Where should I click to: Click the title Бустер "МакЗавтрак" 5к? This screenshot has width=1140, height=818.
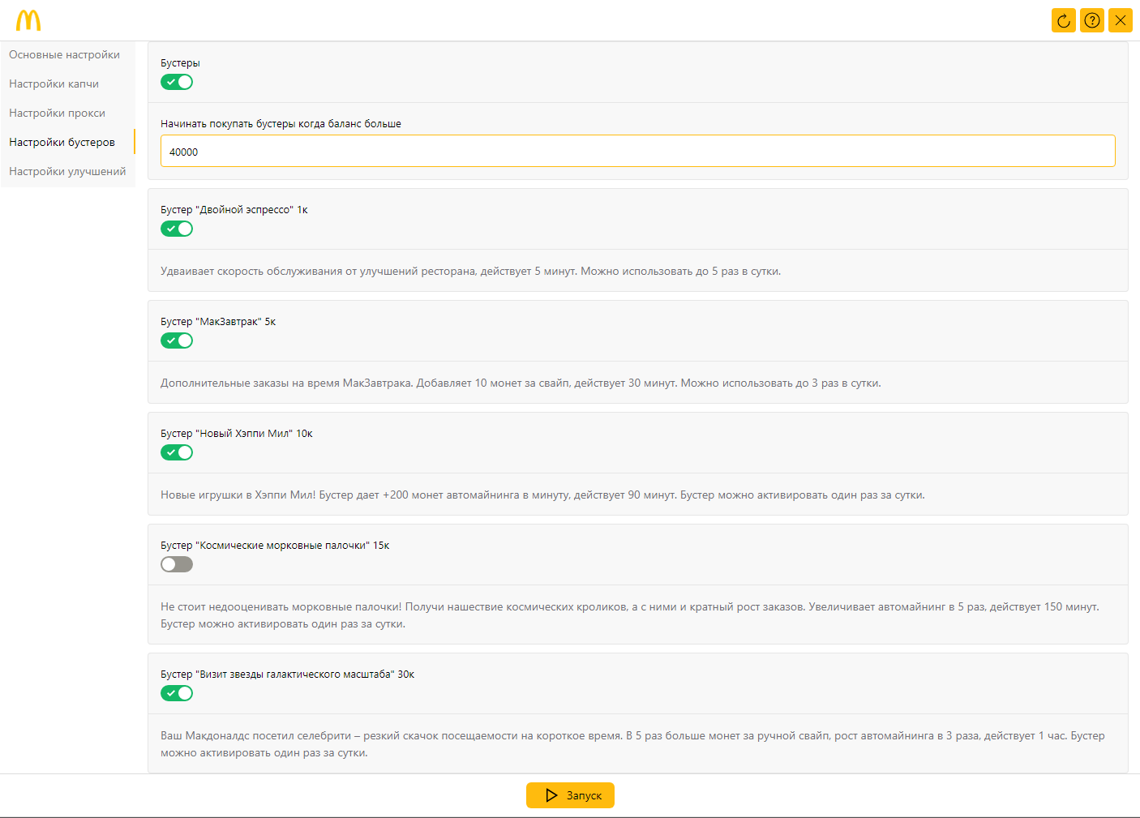tap(218, 322)
